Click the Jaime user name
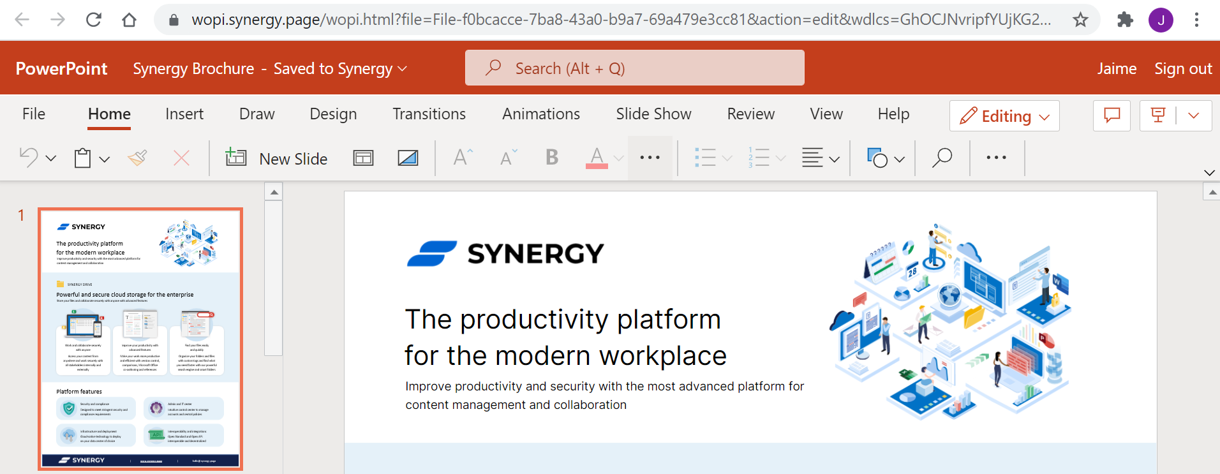The width and height of the screenshot is (1220, 474). click(1117, 68)
